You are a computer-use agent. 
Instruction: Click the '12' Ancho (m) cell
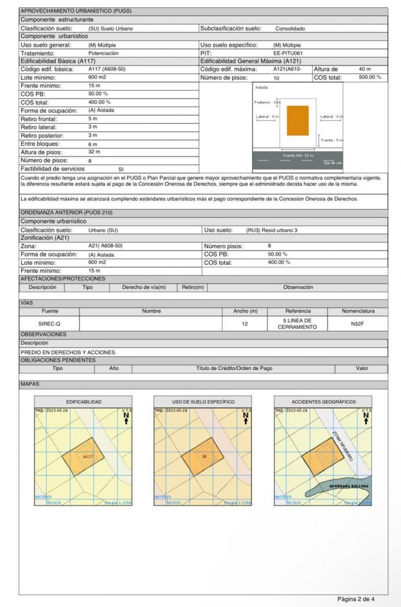245,323
